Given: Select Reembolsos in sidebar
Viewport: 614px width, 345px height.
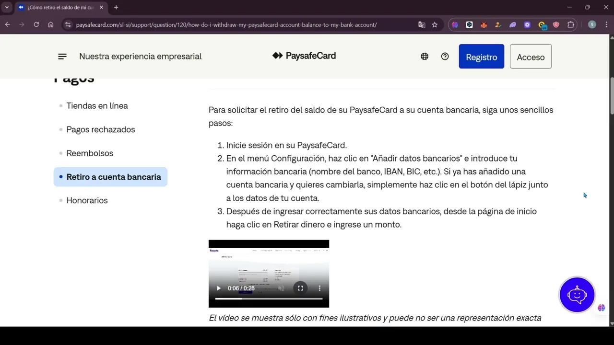Looking at the screenshot, I should click(x=90, y=153).
